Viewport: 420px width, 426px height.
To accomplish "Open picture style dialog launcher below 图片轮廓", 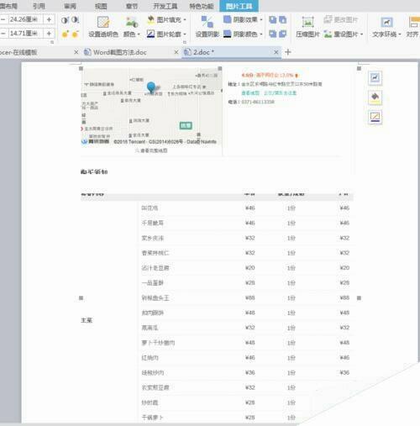I will click(x=185, y=42).
